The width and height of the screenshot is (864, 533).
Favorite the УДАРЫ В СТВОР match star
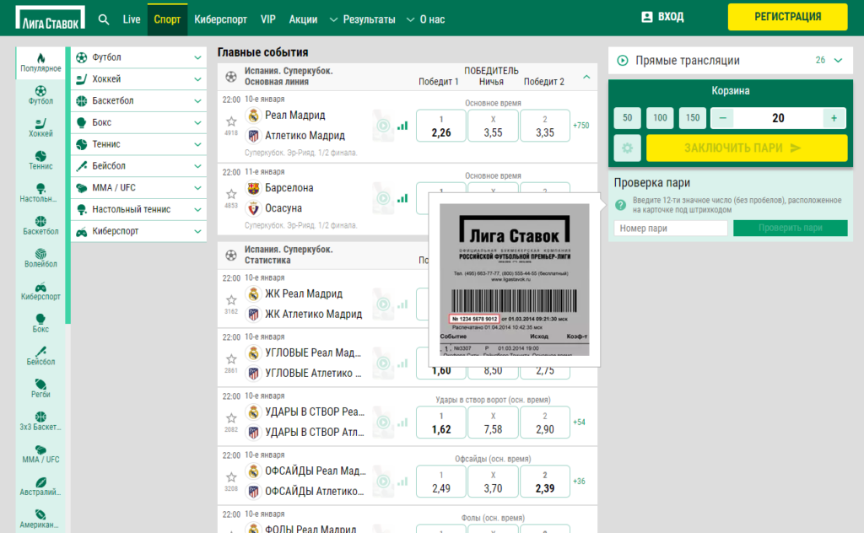click(231, 418)
